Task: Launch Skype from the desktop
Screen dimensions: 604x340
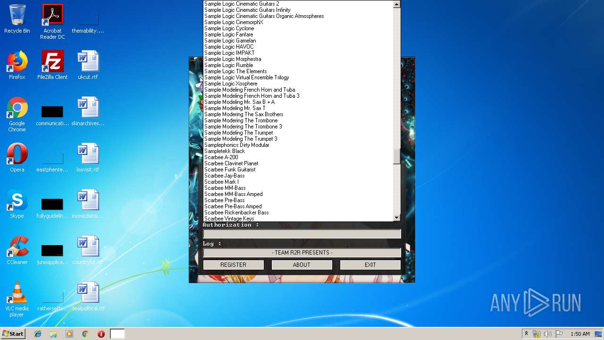Action: [x=17, y=204]
